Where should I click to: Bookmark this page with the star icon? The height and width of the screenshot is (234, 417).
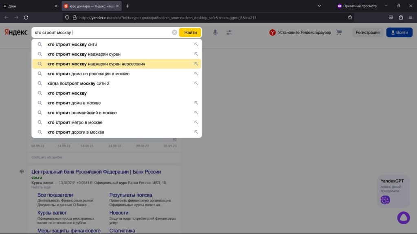click(x=350, y=17)
